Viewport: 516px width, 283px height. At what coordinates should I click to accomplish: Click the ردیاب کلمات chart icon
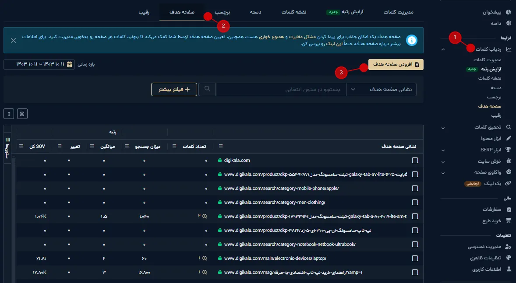[x=509, y=49]
